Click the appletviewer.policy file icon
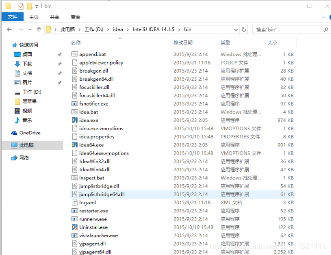Screen dimensions: 331x255 coord(75,62)
